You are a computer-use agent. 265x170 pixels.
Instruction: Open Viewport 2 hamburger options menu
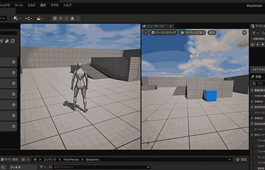[146, 33]
